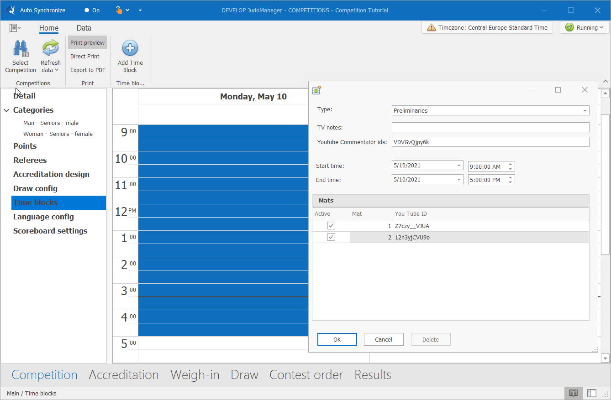This screenshot has height=400, width=611.
Task: Decrease the Start time with down spinner
Action: [x=511, y=169]
